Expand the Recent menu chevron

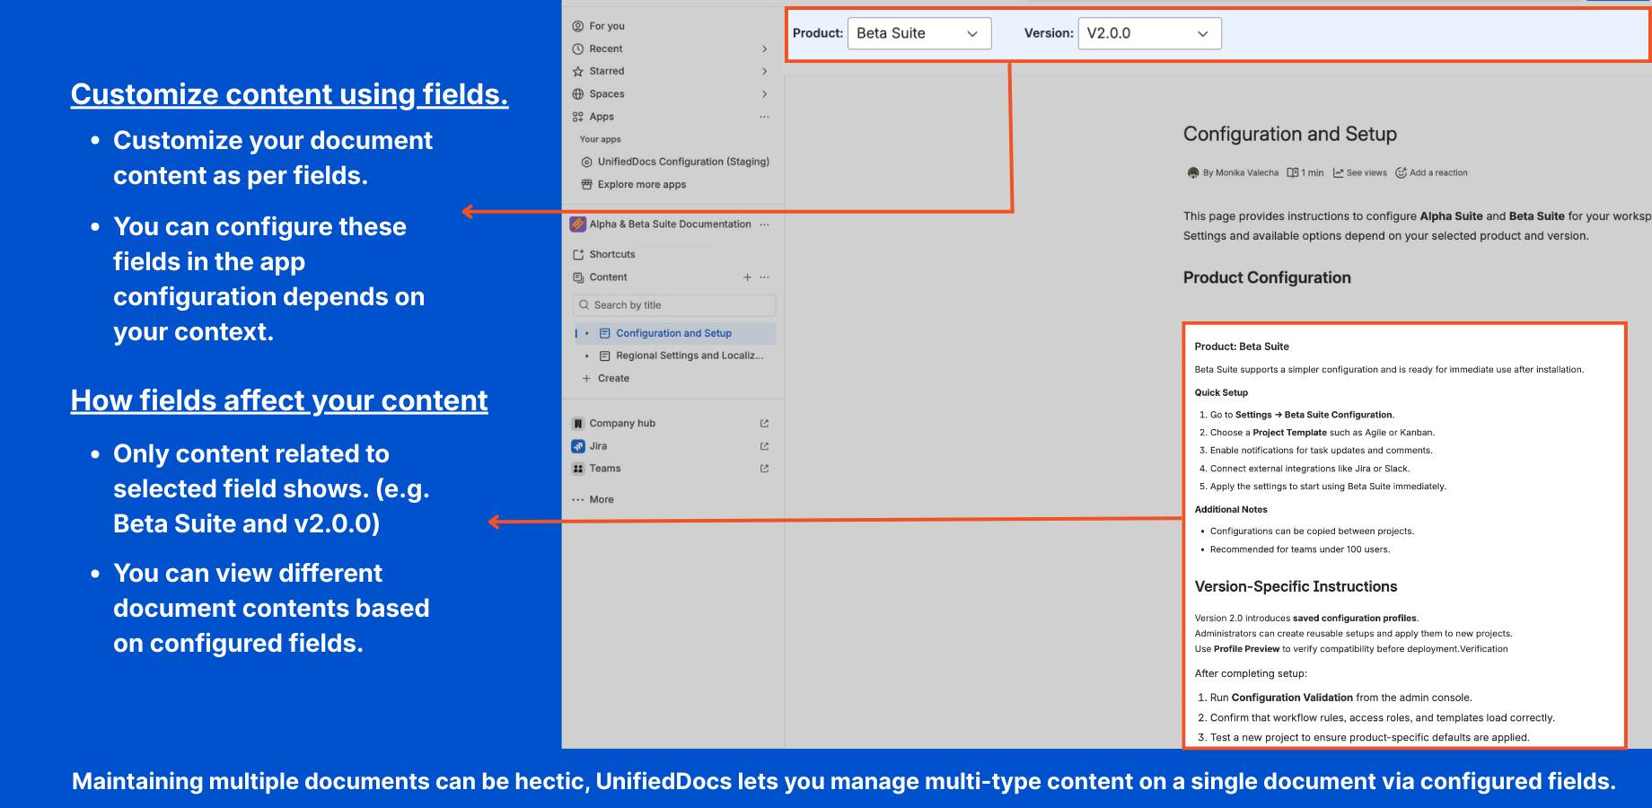click(765, 48)
